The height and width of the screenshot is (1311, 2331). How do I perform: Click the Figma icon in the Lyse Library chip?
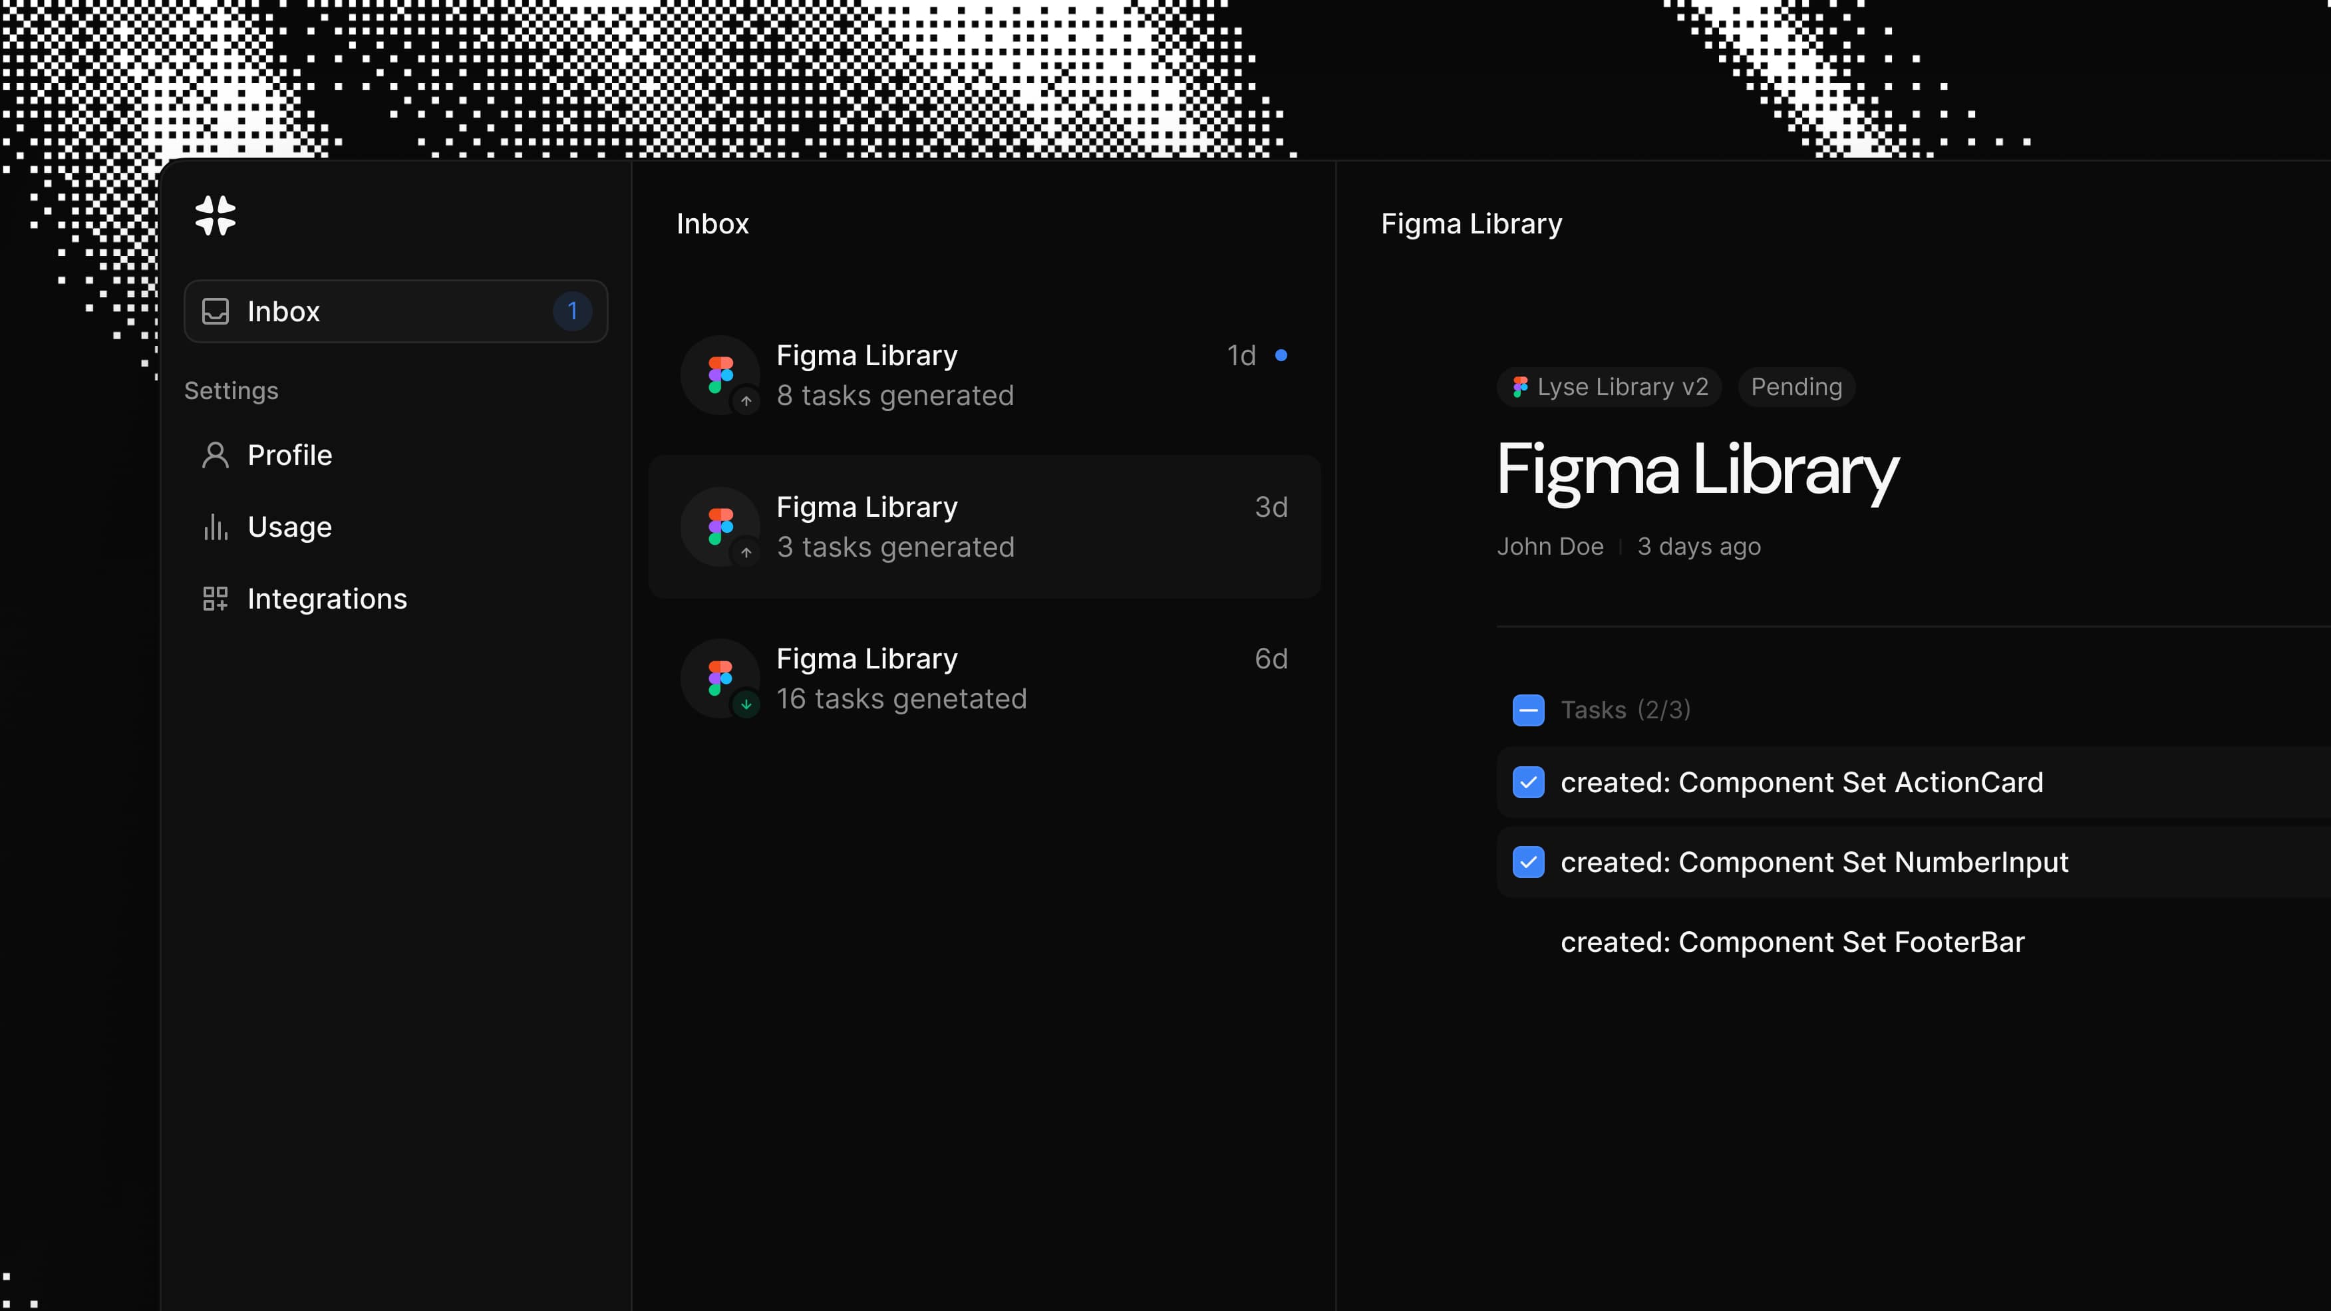point(1520,386)
